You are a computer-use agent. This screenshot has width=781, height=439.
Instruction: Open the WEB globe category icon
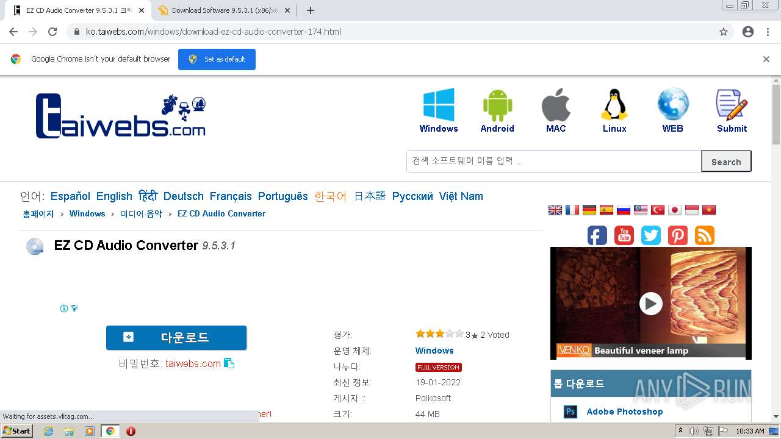(x=673, y=105)
